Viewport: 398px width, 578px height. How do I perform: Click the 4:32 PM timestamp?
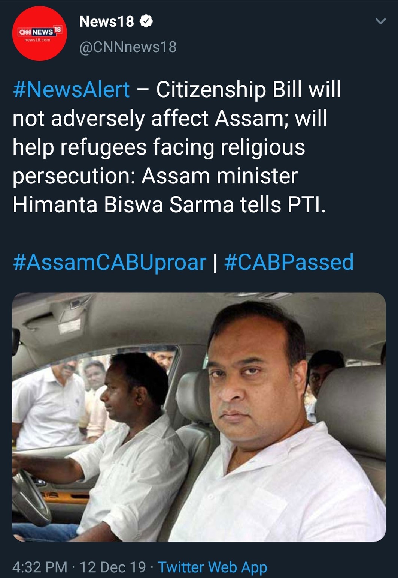point(40,567)
